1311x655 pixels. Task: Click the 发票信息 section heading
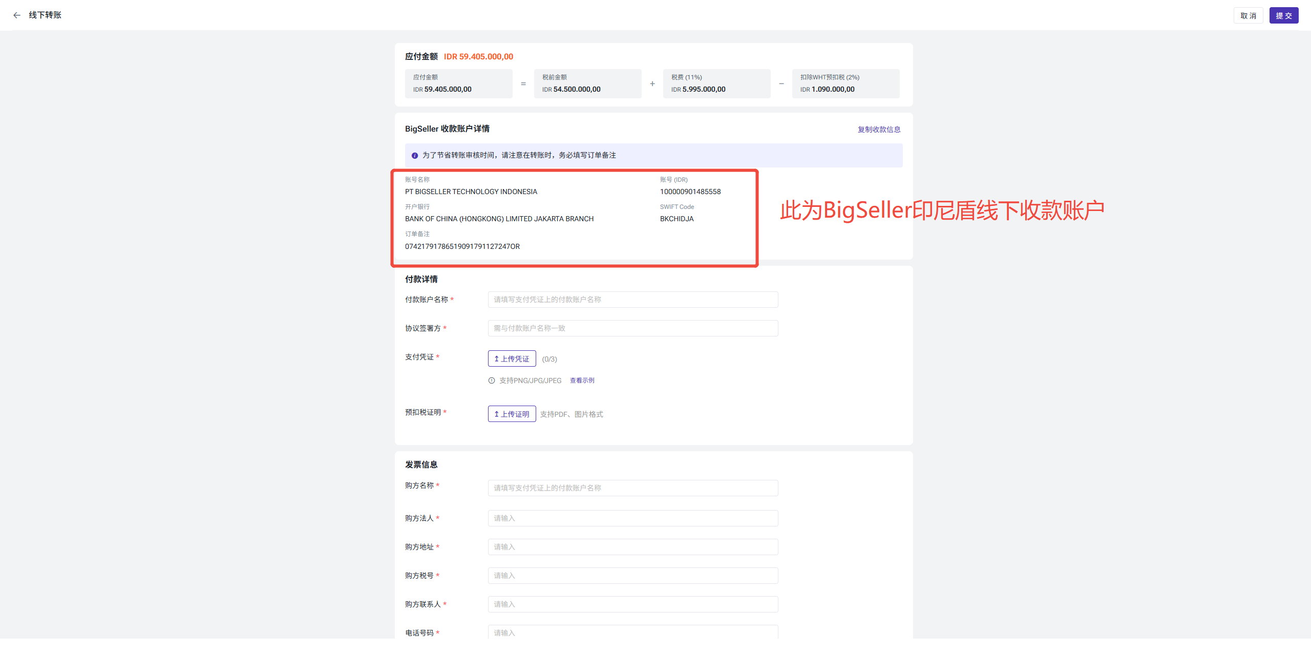coord(421,464)
